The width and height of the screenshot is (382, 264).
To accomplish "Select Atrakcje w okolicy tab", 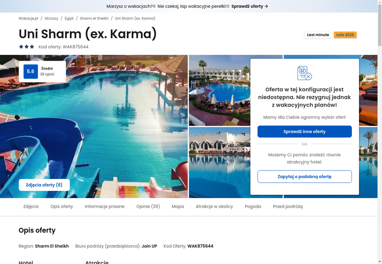I will tap(214, 207).
